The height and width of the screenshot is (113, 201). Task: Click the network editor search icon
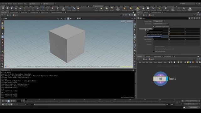pyautogui.click(x=197, y=62)
